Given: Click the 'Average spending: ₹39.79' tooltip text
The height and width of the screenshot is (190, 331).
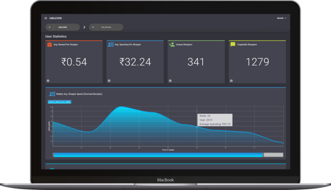Looking at the screenshot, I should [215, 124].
